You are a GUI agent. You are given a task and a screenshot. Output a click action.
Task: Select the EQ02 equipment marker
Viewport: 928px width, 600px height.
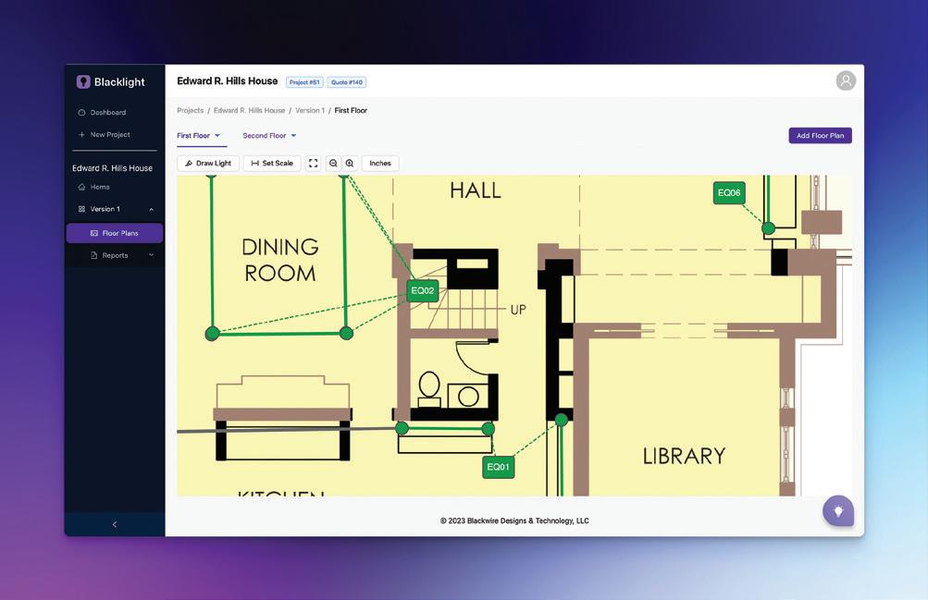pos(423,291)
